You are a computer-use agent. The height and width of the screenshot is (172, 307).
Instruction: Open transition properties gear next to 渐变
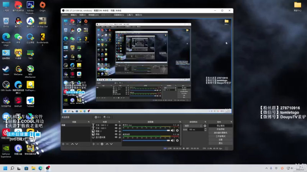205,126
